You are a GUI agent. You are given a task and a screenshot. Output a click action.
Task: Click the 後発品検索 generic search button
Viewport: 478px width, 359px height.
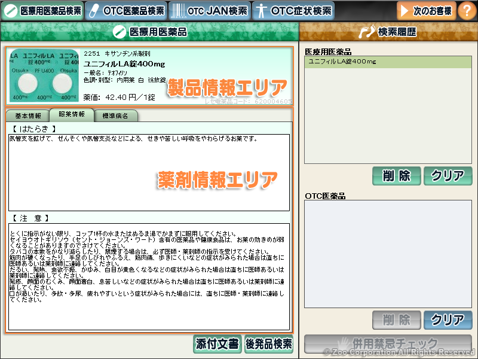click(x=268, y=343)
